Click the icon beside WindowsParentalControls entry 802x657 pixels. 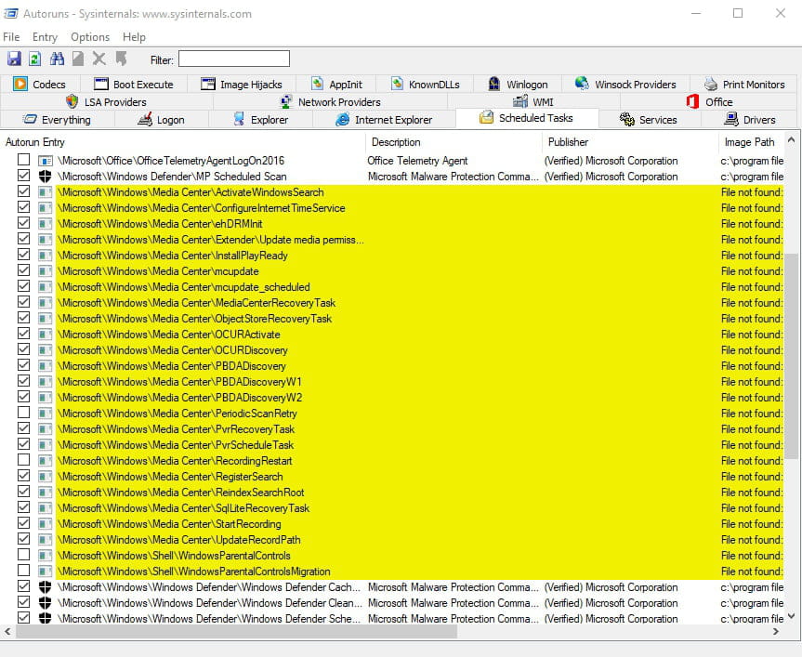click(46, 556)
